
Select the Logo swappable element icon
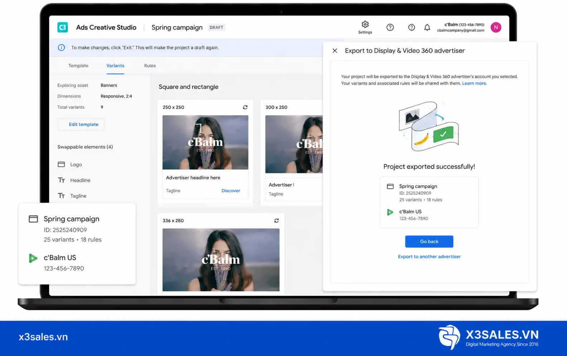[x=61, y=164]
